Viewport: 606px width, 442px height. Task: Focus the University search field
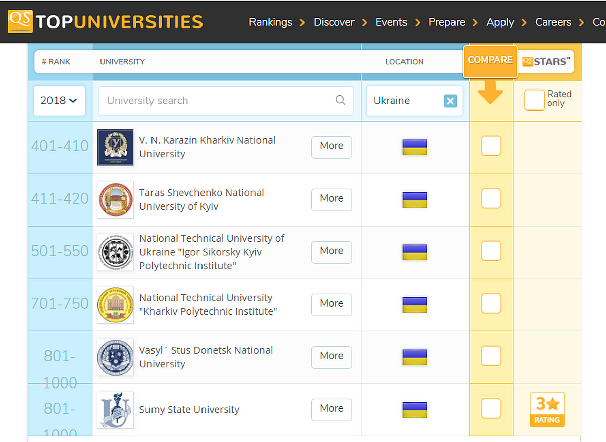(x=226, y=100)
